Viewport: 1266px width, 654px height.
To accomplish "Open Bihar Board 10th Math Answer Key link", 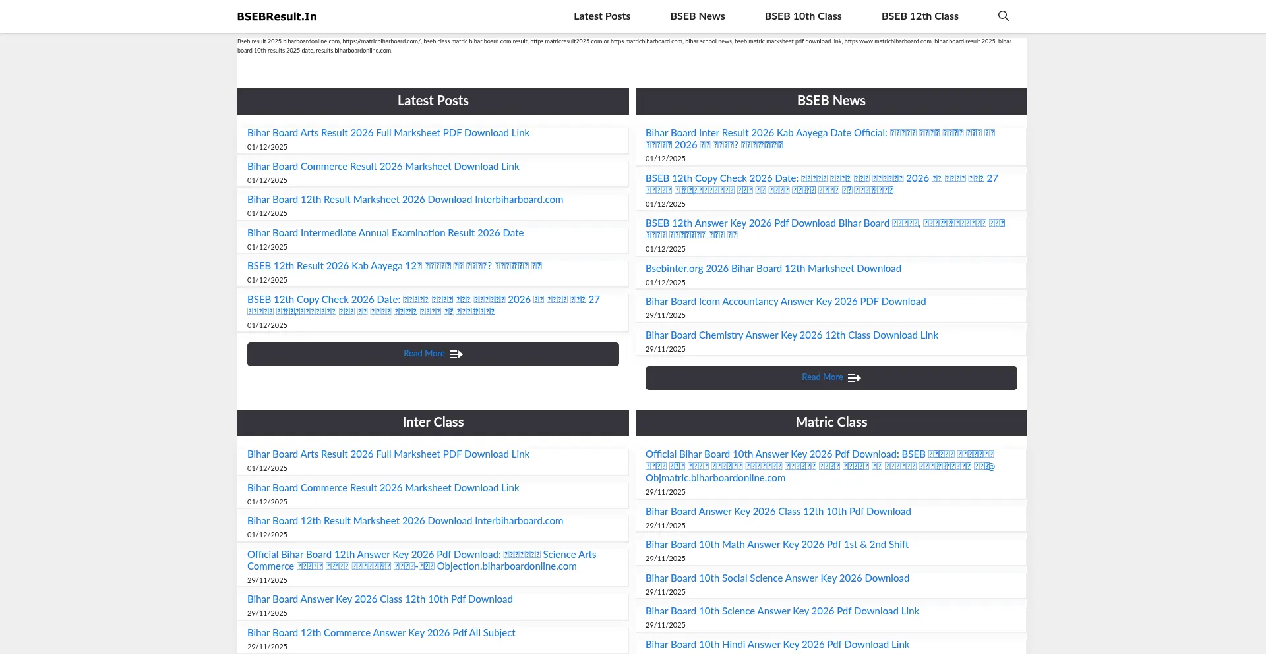I will (x=777, y=545).
